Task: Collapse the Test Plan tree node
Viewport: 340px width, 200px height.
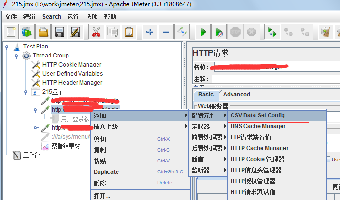Action: (x=7, y=47)
